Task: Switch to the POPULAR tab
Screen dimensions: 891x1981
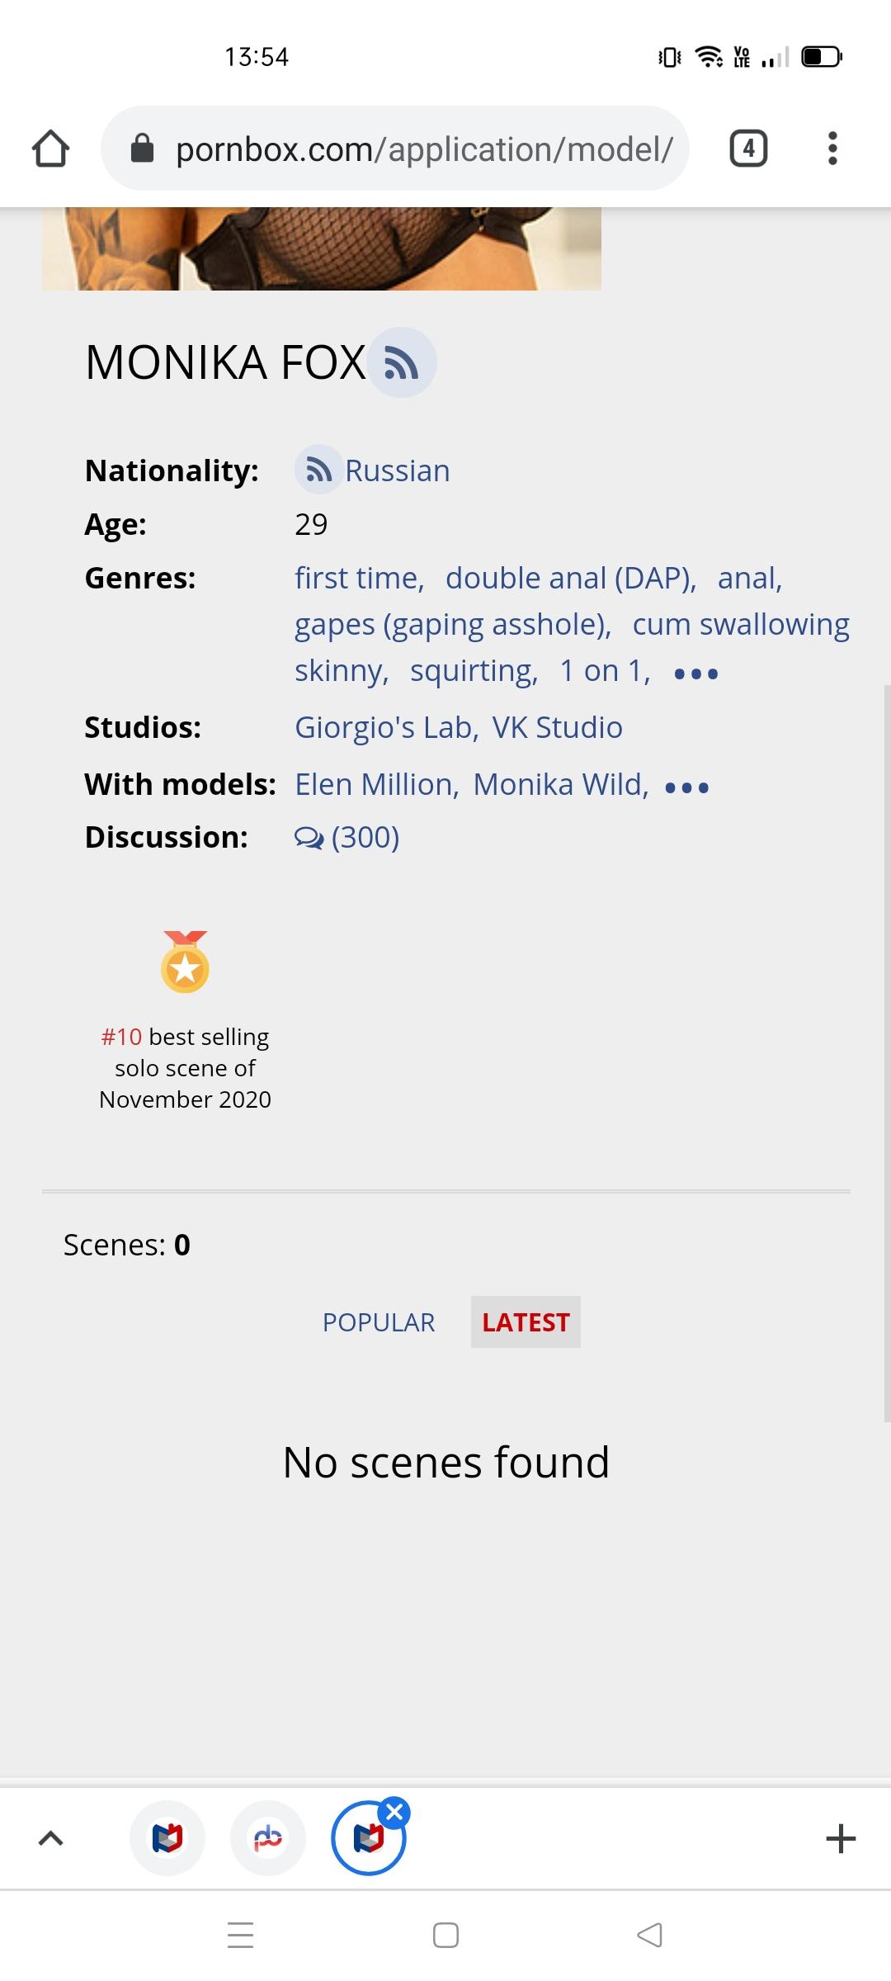Action: (378, 1322)
